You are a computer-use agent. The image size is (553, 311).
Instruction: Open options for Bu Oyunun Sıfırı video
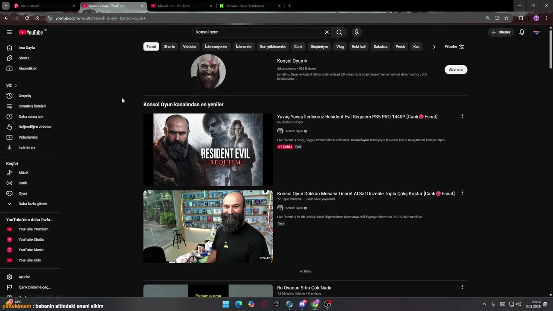coord(462,287)
